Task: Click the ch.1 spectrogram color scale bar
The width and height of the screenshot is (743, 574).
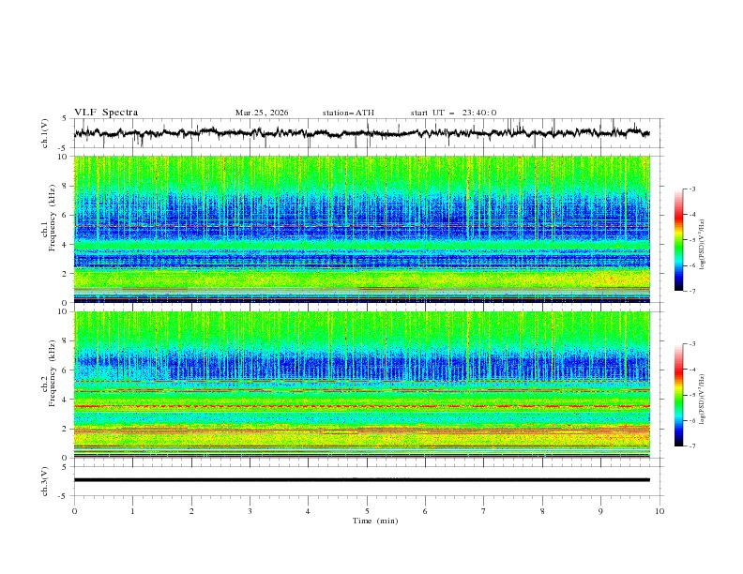Action: [678, 240]
